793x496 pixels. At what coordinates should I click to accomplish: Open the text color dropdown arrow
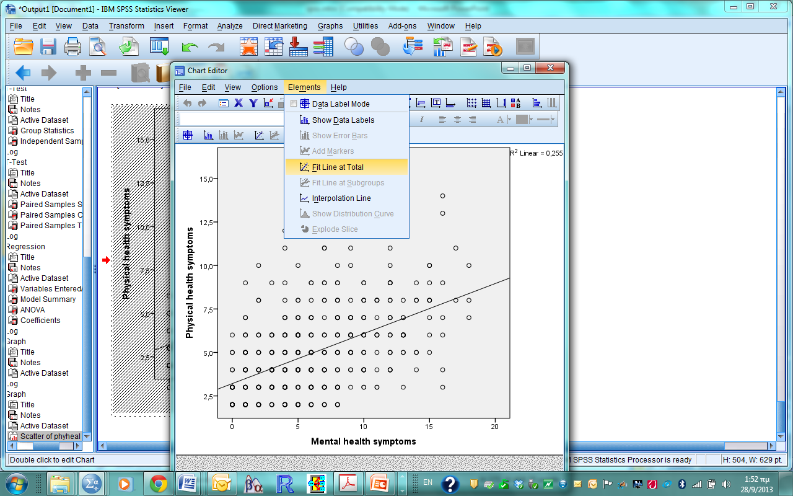pos(509,120)
